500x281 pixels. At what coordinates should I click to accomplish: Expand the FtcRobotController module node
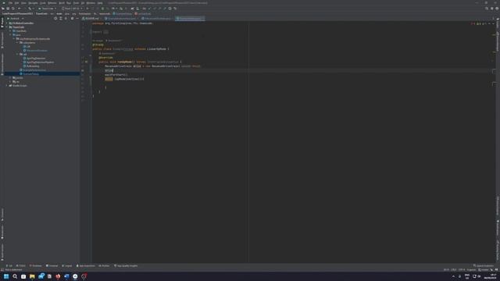click(7, 23)
